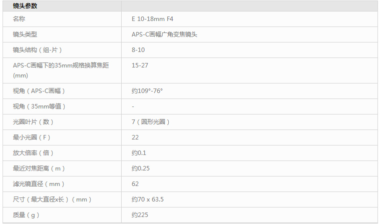This screenshot has width=380, height=224.
Task: Select the 滤光镜直径 value 62
Action: click(135, 184)
